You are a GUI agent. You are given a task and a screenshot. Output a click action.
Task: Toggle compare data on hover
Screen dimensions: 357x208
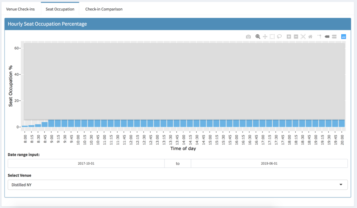pyautogui.click(x=334, y=36)
